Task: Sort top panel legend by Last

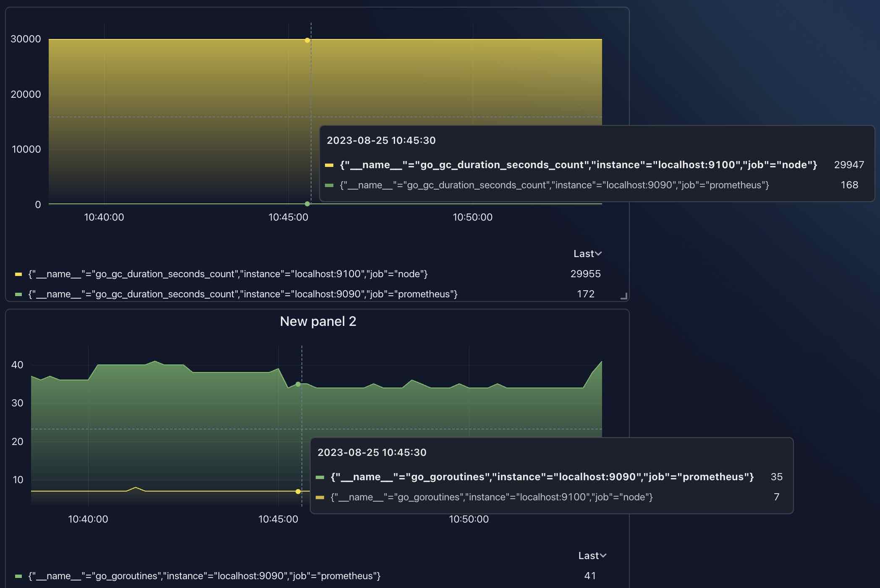Action: (x=587, y=254)
